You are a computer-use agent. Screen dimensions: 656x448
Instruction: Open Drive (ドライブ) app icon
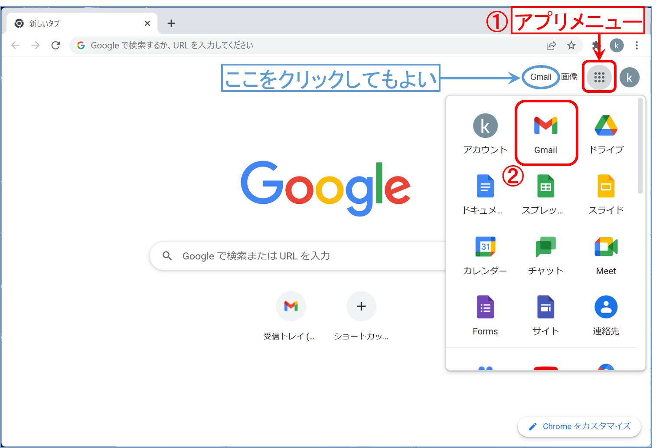click(606, 134)
